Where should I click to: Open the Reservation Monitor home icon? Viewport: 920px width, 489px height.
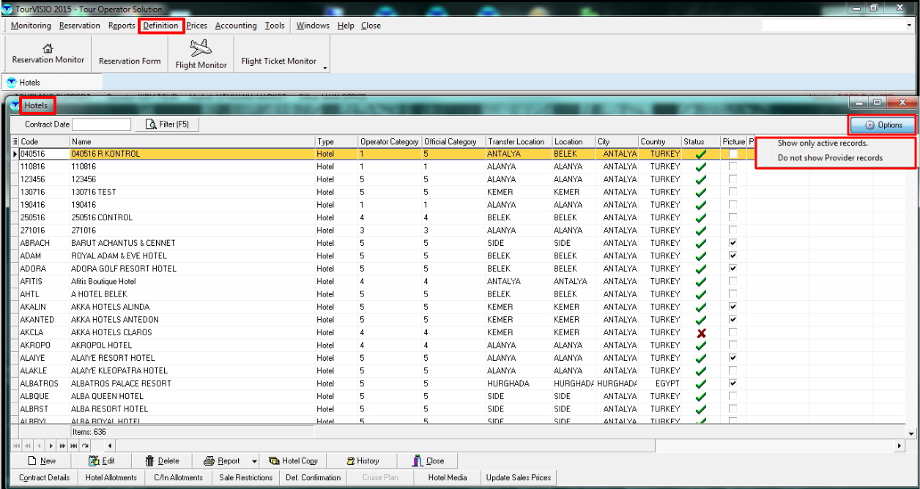pyautogui.click(x=48, y=48)
